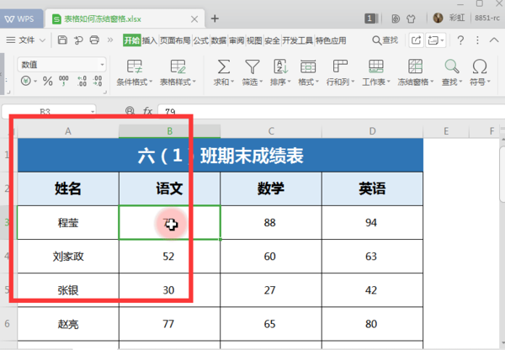Select column E header
Viewport: 505px width, 350px height.
coord(446,131)
